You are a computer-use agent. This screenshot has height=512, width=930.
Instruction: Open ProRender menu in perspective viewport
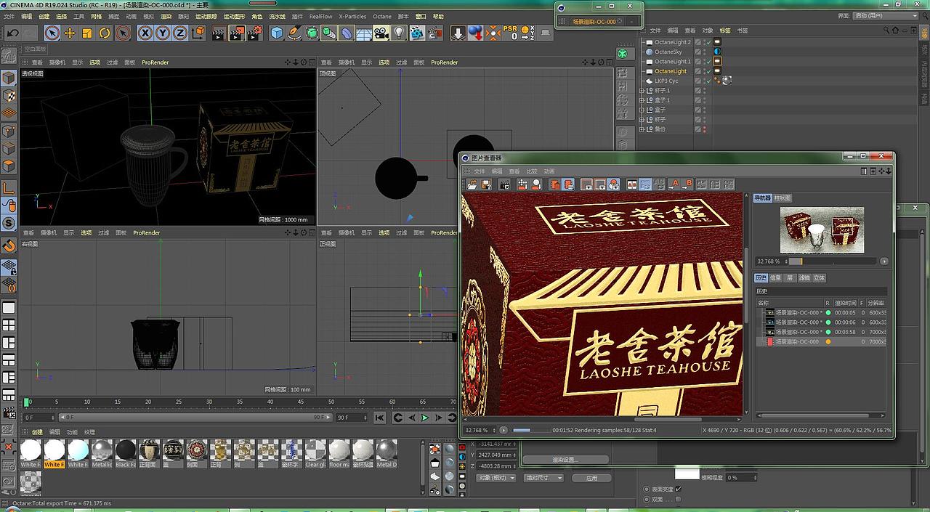(x=155, y=62)
